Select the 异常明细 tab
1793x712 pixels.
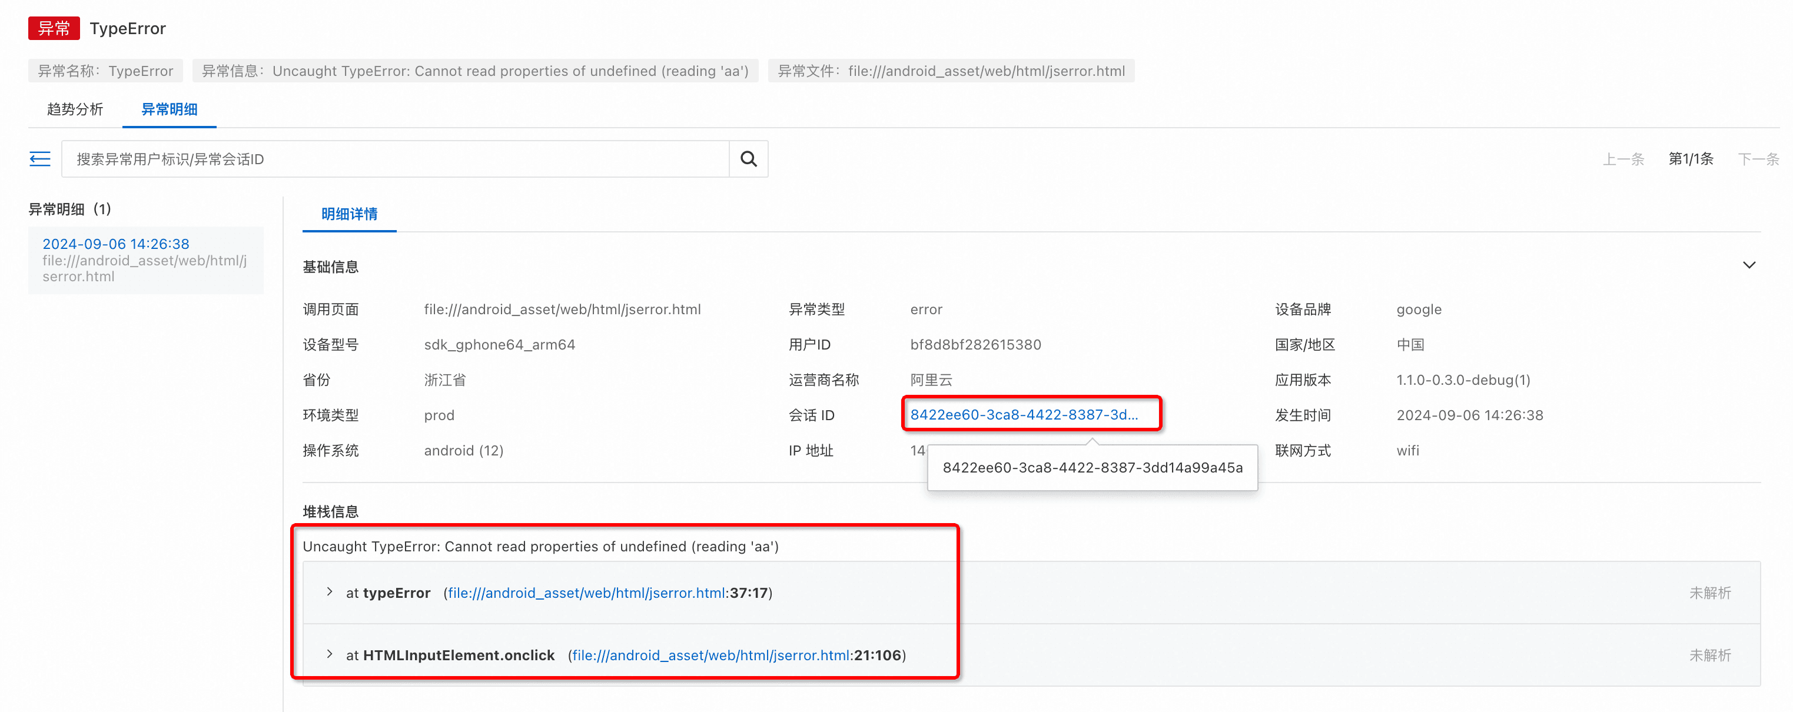(169, 109)
